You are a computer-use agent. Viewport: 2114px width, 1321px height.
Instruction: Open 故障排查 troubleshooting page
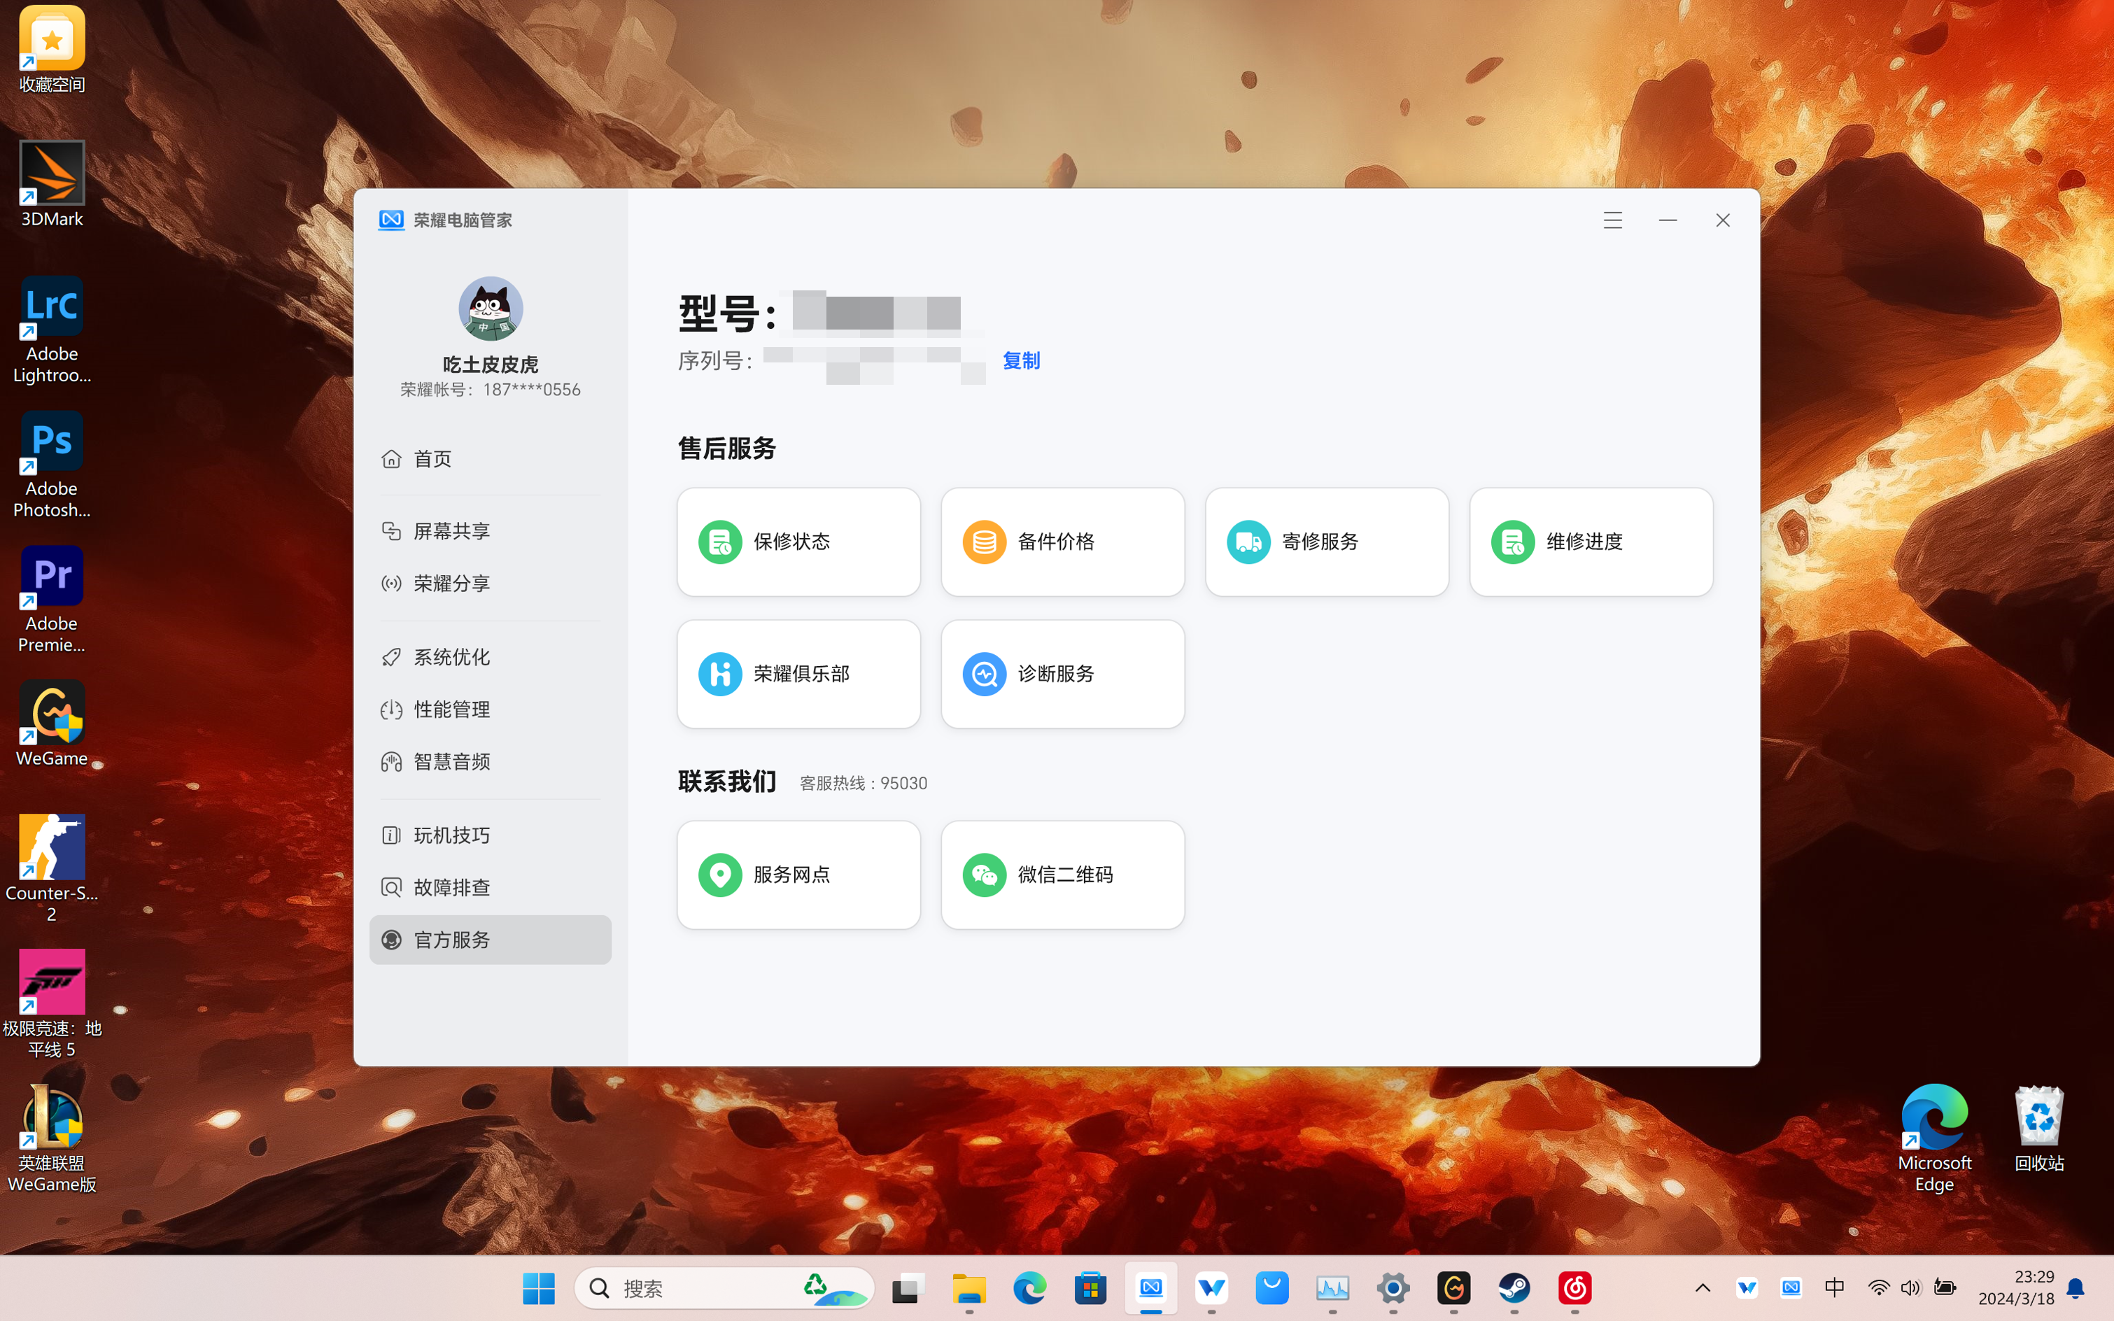tap(451, 888)
